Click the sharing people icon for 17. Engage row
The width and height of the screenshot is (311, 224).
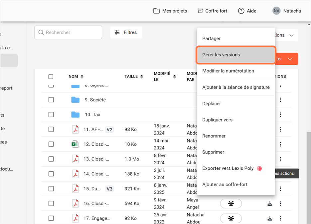point(231,218)
